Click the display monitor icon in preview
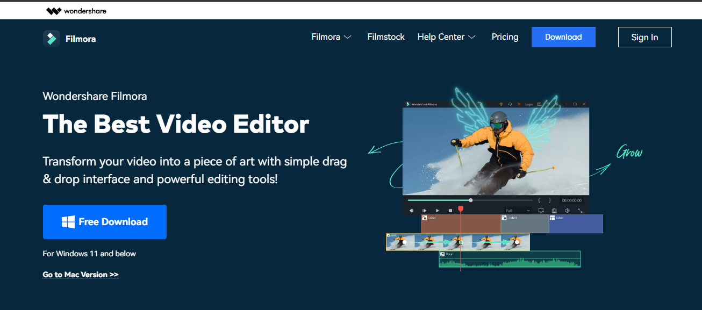 541,211
